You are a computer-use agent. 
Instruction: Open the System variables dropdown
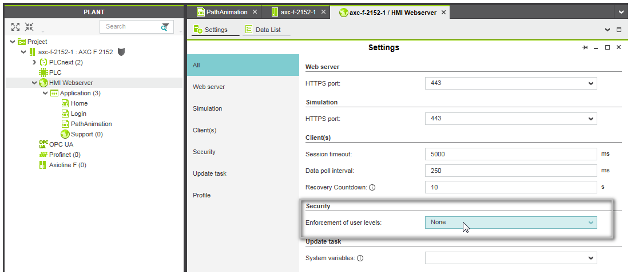click(510, 258)
